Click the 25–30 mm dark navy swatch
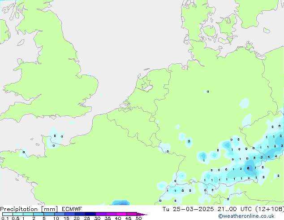Screen dimensions: 284x220 tap(90, 214)
